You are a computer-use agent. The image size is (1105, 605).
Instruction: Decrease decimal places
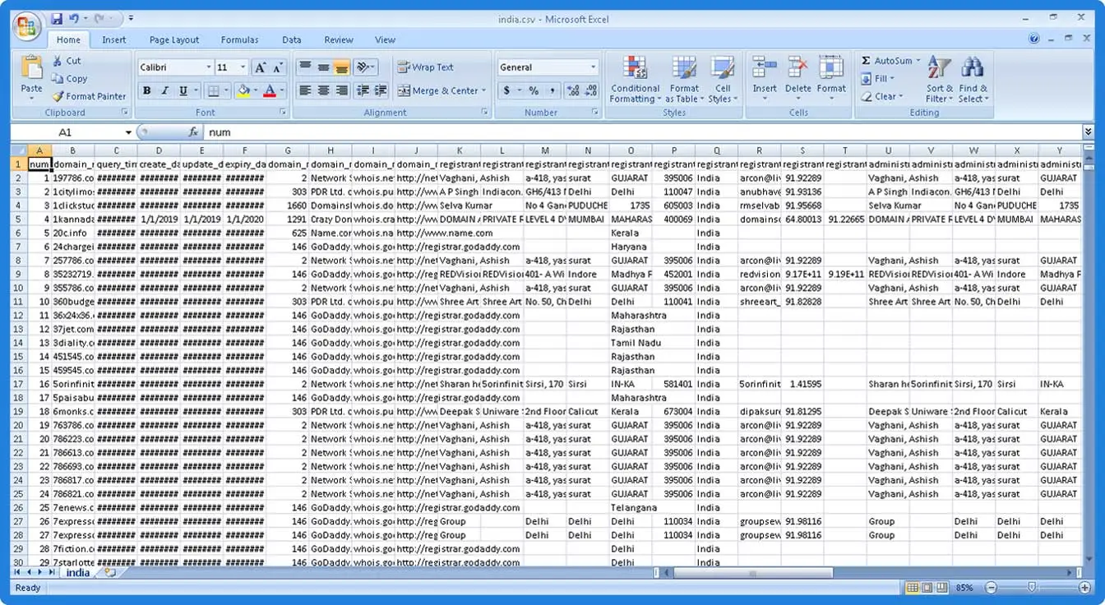tap(591, 90)
